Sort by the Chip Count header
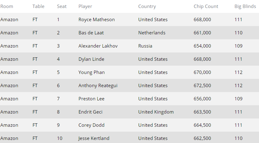 click(206, 6)
